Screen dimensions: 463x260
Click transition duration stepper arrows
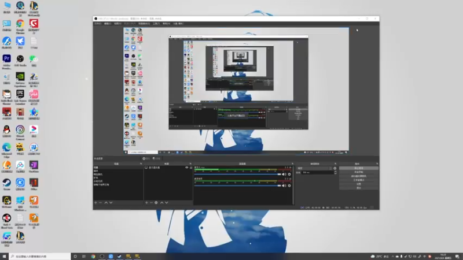335,172
